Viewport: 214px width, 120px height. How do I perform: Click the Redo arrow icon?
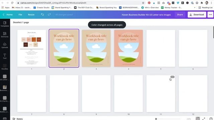49,15
